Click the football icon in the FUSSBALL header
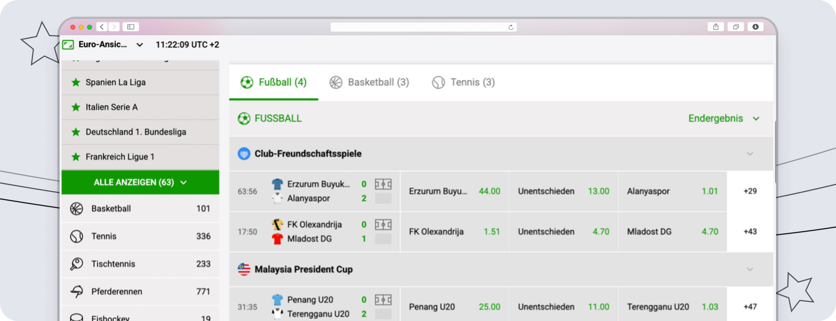Image resolution: width=836 pixels, height=321 pixels. tap(244, 119)
